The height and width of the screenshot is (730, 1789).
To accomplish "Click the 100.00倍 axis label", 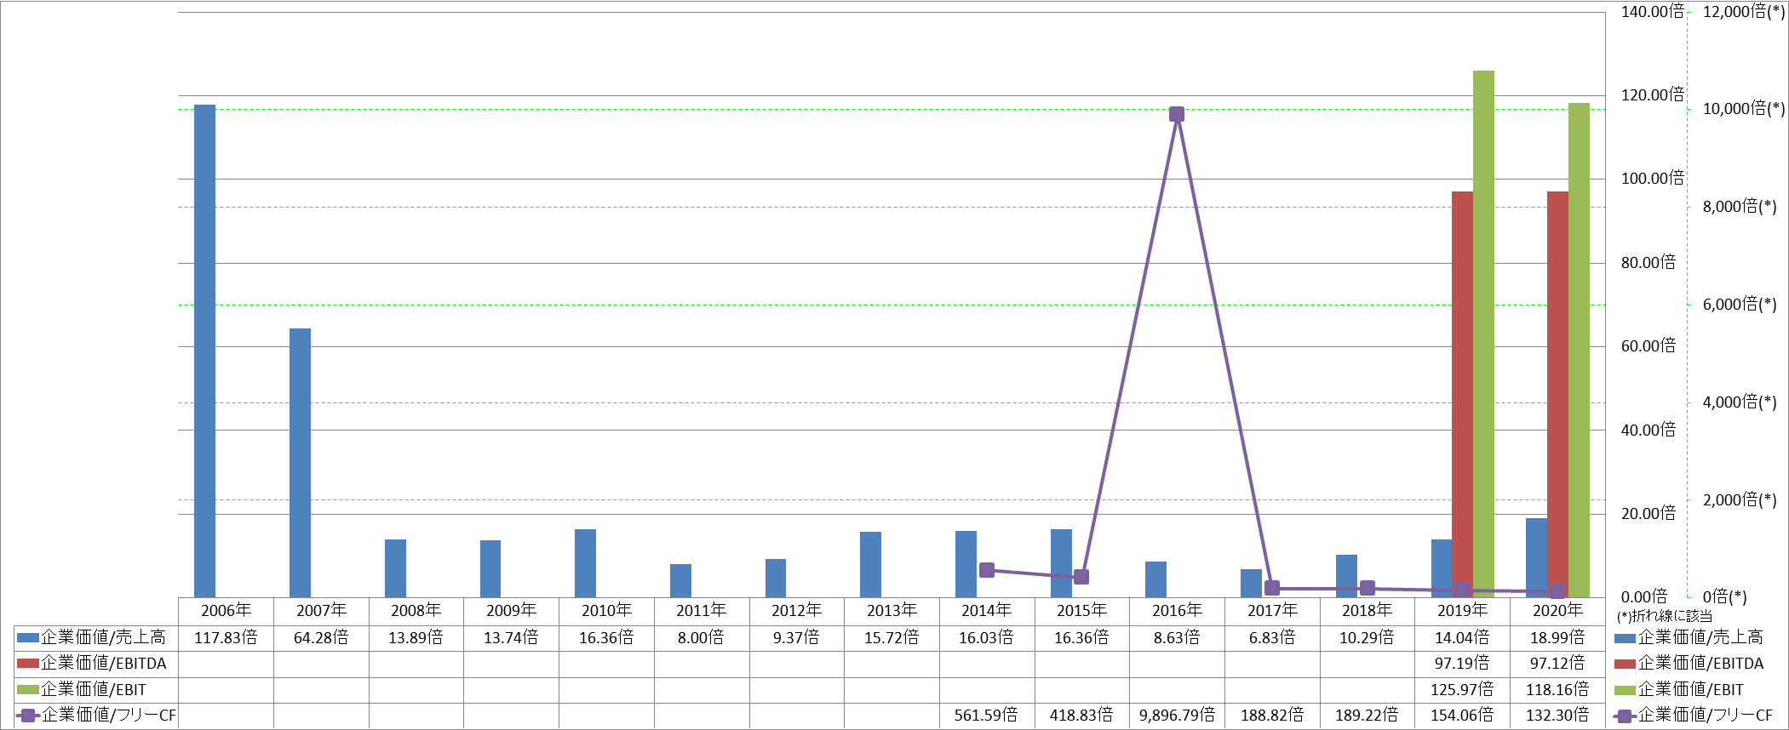I will tap(1652, 179).
